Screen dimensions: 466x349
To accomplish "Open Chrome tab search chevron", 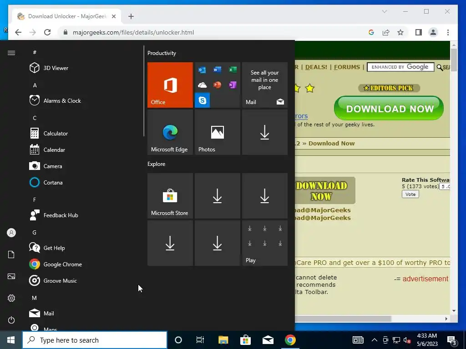I will (384, 11).
